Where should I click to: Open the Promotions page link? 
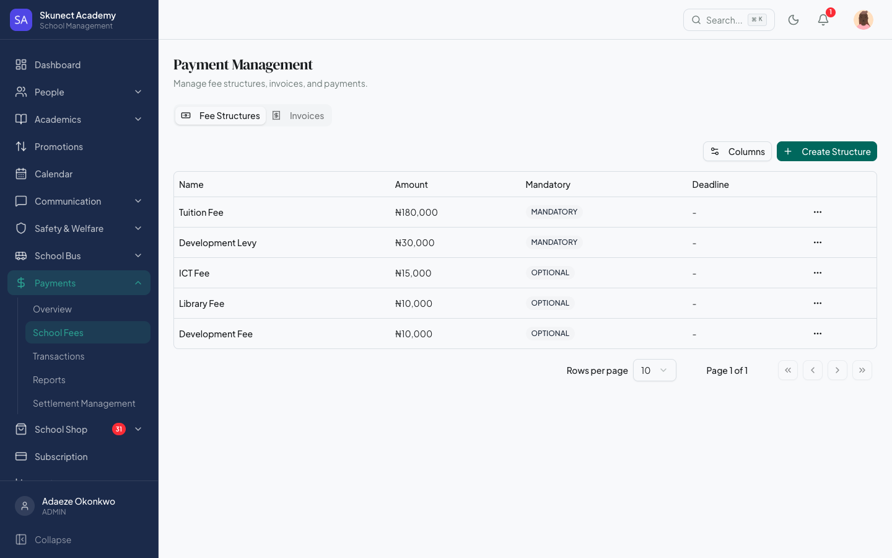pos(79,146)
